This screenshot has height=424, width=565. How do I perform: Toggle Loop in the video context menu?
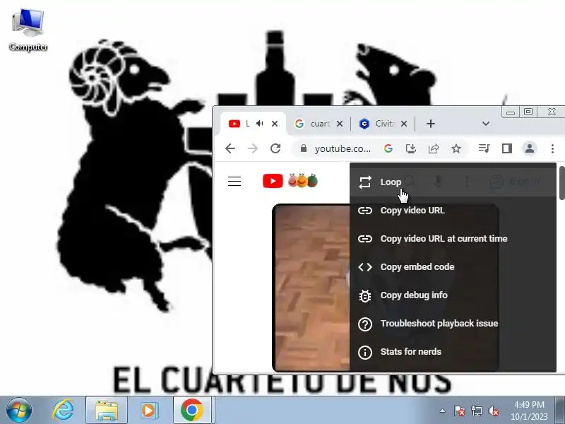point(453,182)
